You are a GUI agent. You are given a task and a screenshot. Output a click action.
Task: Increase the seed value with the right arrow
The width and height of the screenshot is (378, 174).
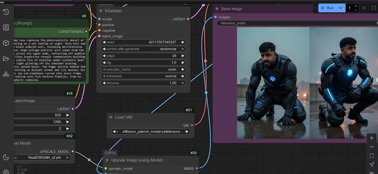[183, 42]
